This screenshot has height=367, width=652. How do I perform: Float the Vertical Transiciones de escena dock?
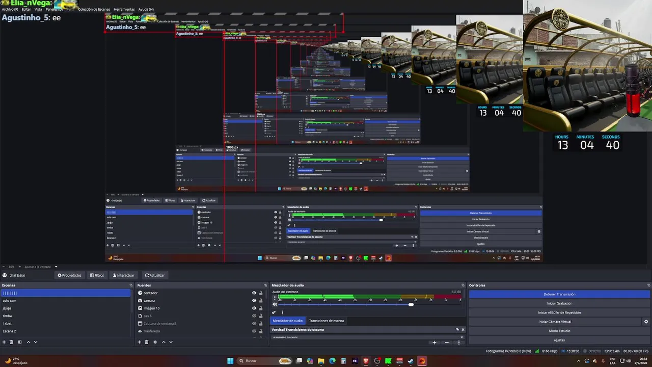point(457,330)
